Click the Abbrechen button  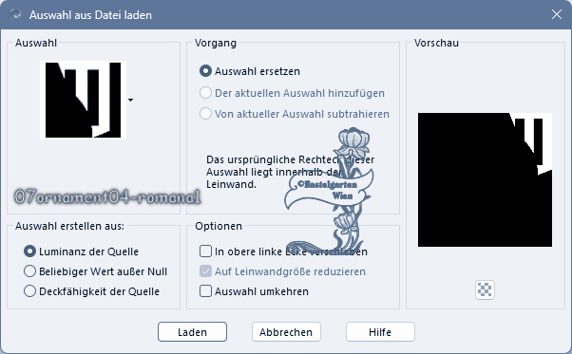(x=286, y=332)
